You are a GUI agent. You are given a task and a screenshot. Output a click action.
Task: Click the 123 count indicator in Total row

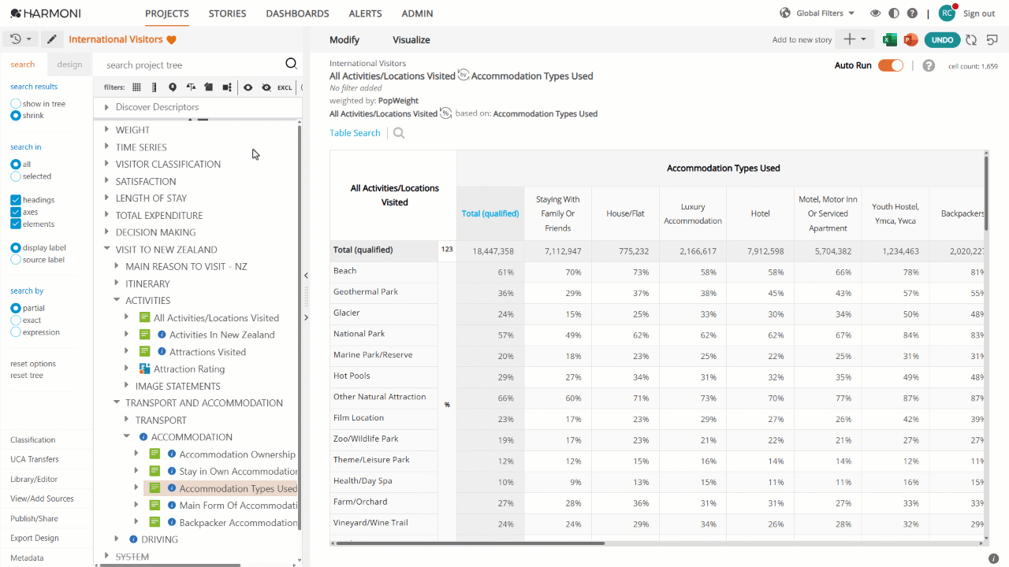[447, 250]
